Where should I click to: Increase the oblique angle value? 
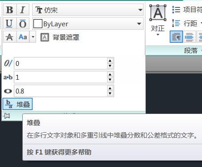[110, 61]
